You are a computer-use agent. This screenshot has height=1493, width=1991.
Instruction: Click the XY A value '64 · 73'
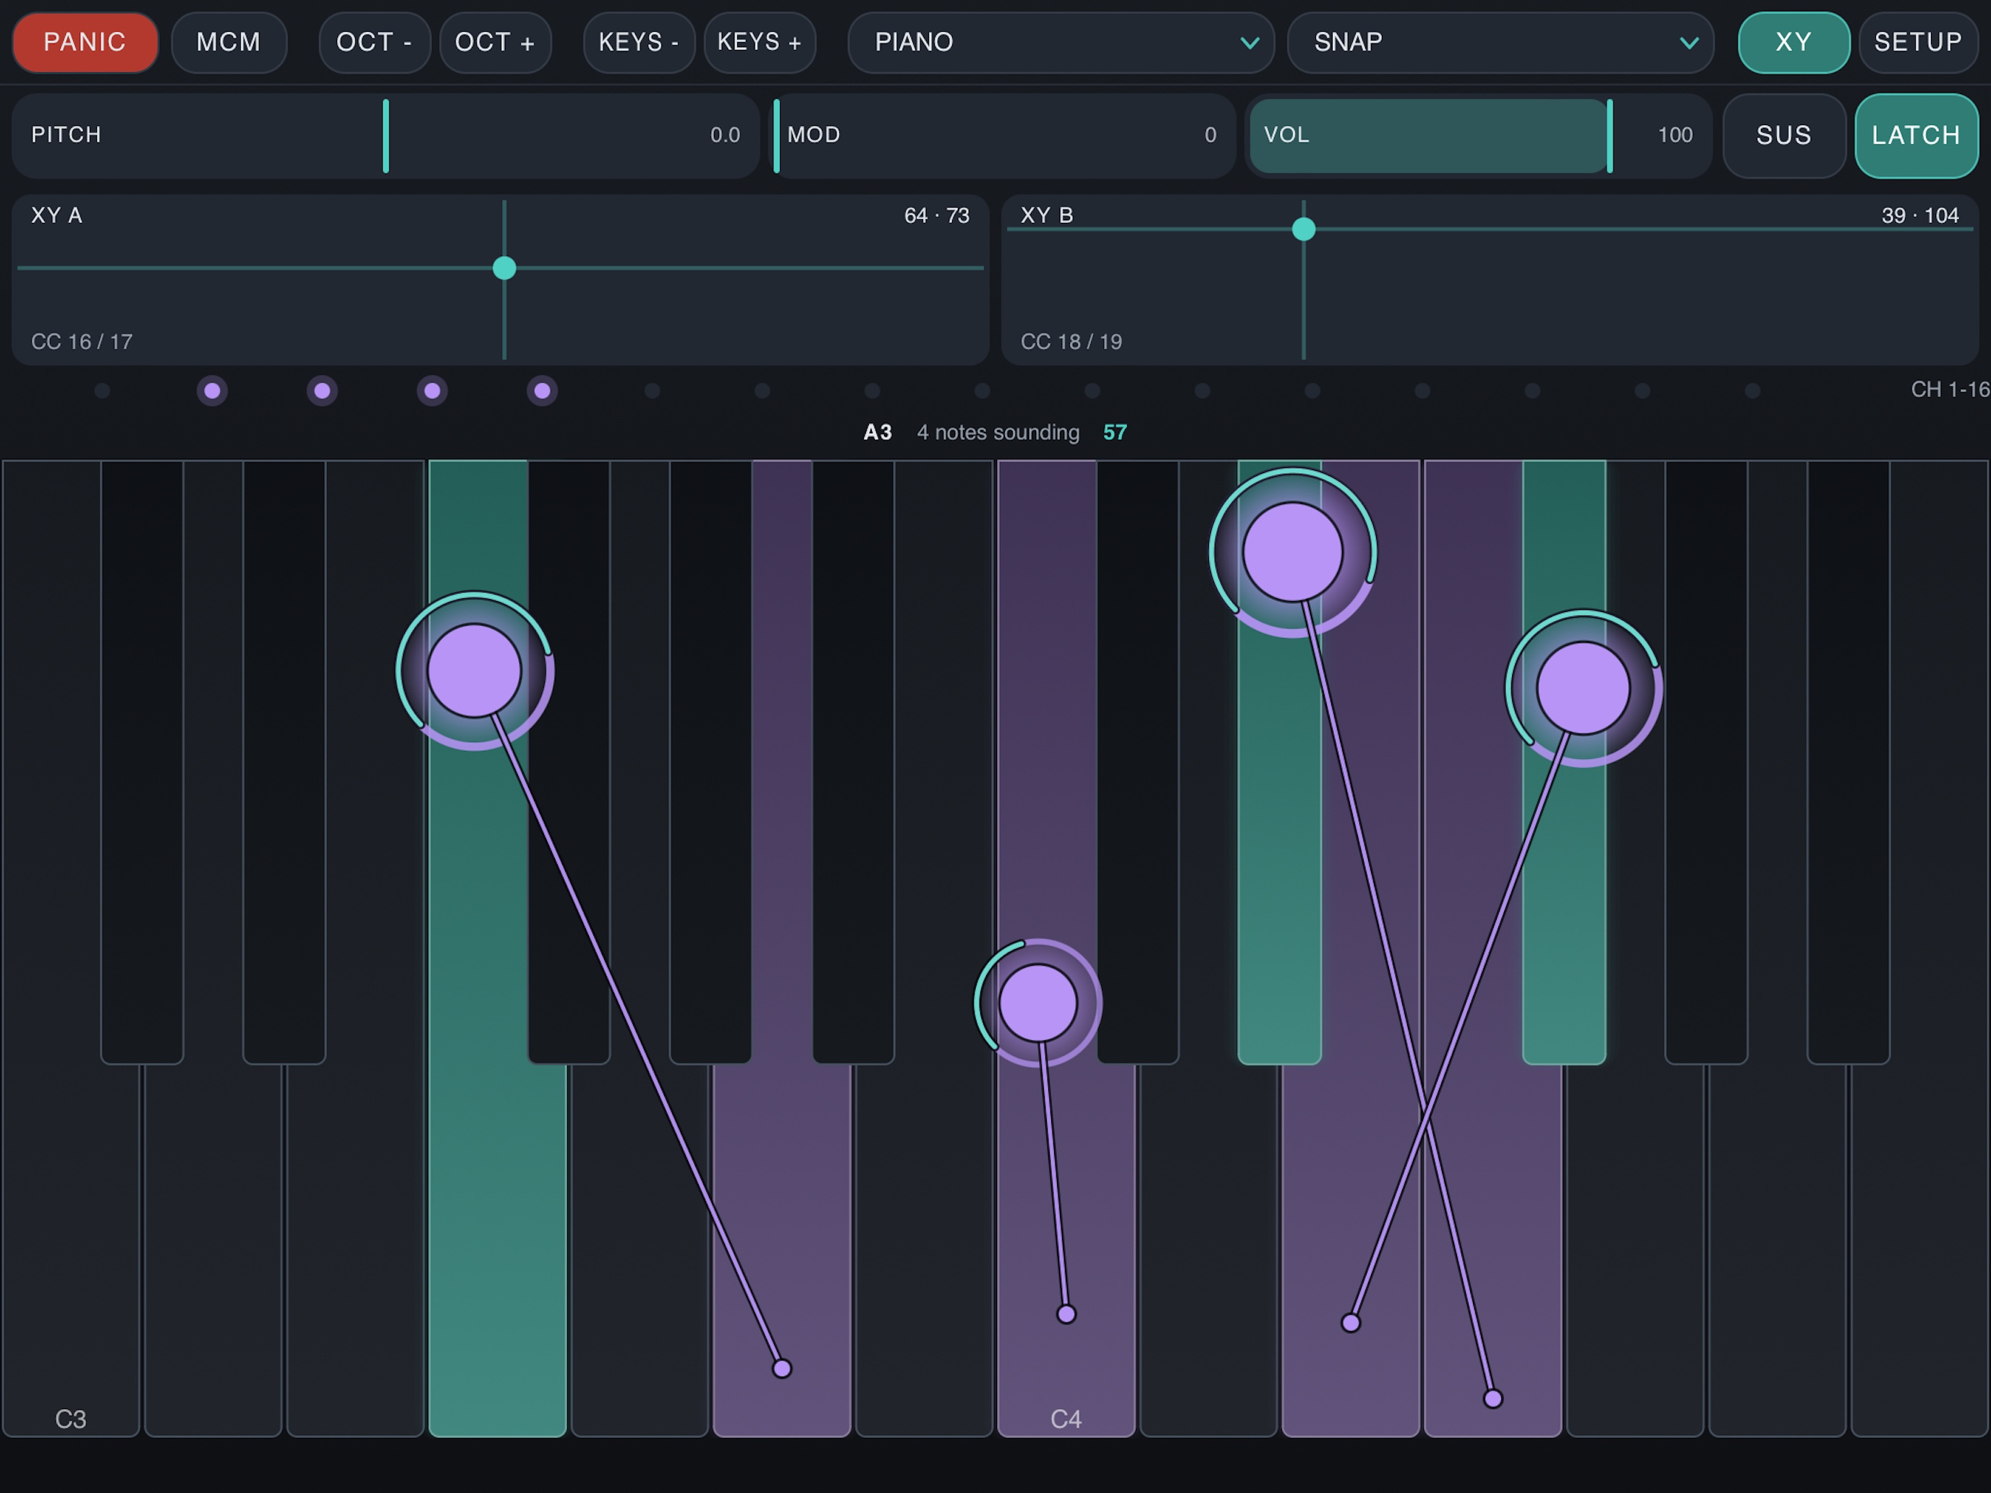coord(936,215)
